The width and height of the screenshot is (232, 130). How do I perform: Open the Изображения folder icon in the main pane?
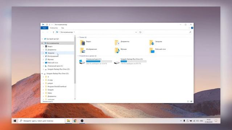pos(83,50)
